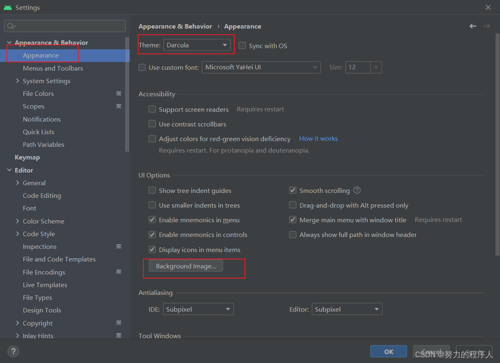This screenshot has height=363, width=500.
Task: Click the project-scope icon beside File Colors
Action: pyautogui.click(x=119, y=93)
